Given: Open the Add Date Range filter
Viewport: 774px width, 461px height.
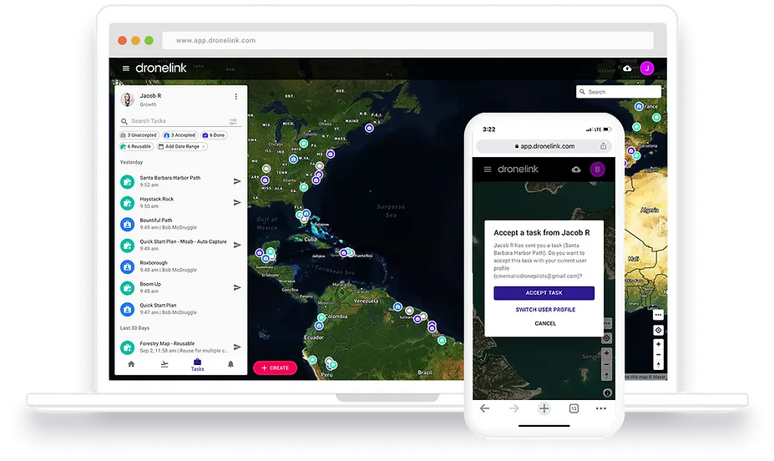Looking at the screenshot, I should tap(182, 147).
